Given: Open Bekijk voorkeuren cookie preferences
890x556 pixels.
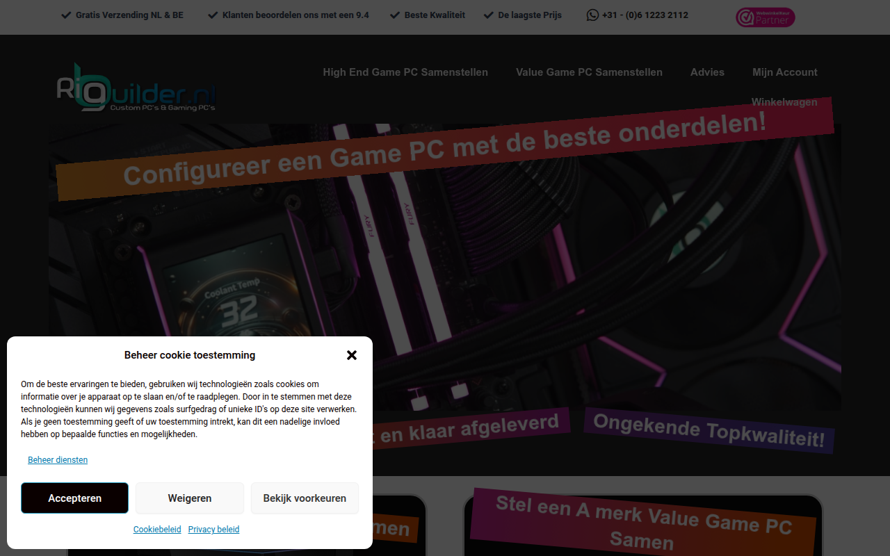Looking at the screenshot, I should point(305,498).
